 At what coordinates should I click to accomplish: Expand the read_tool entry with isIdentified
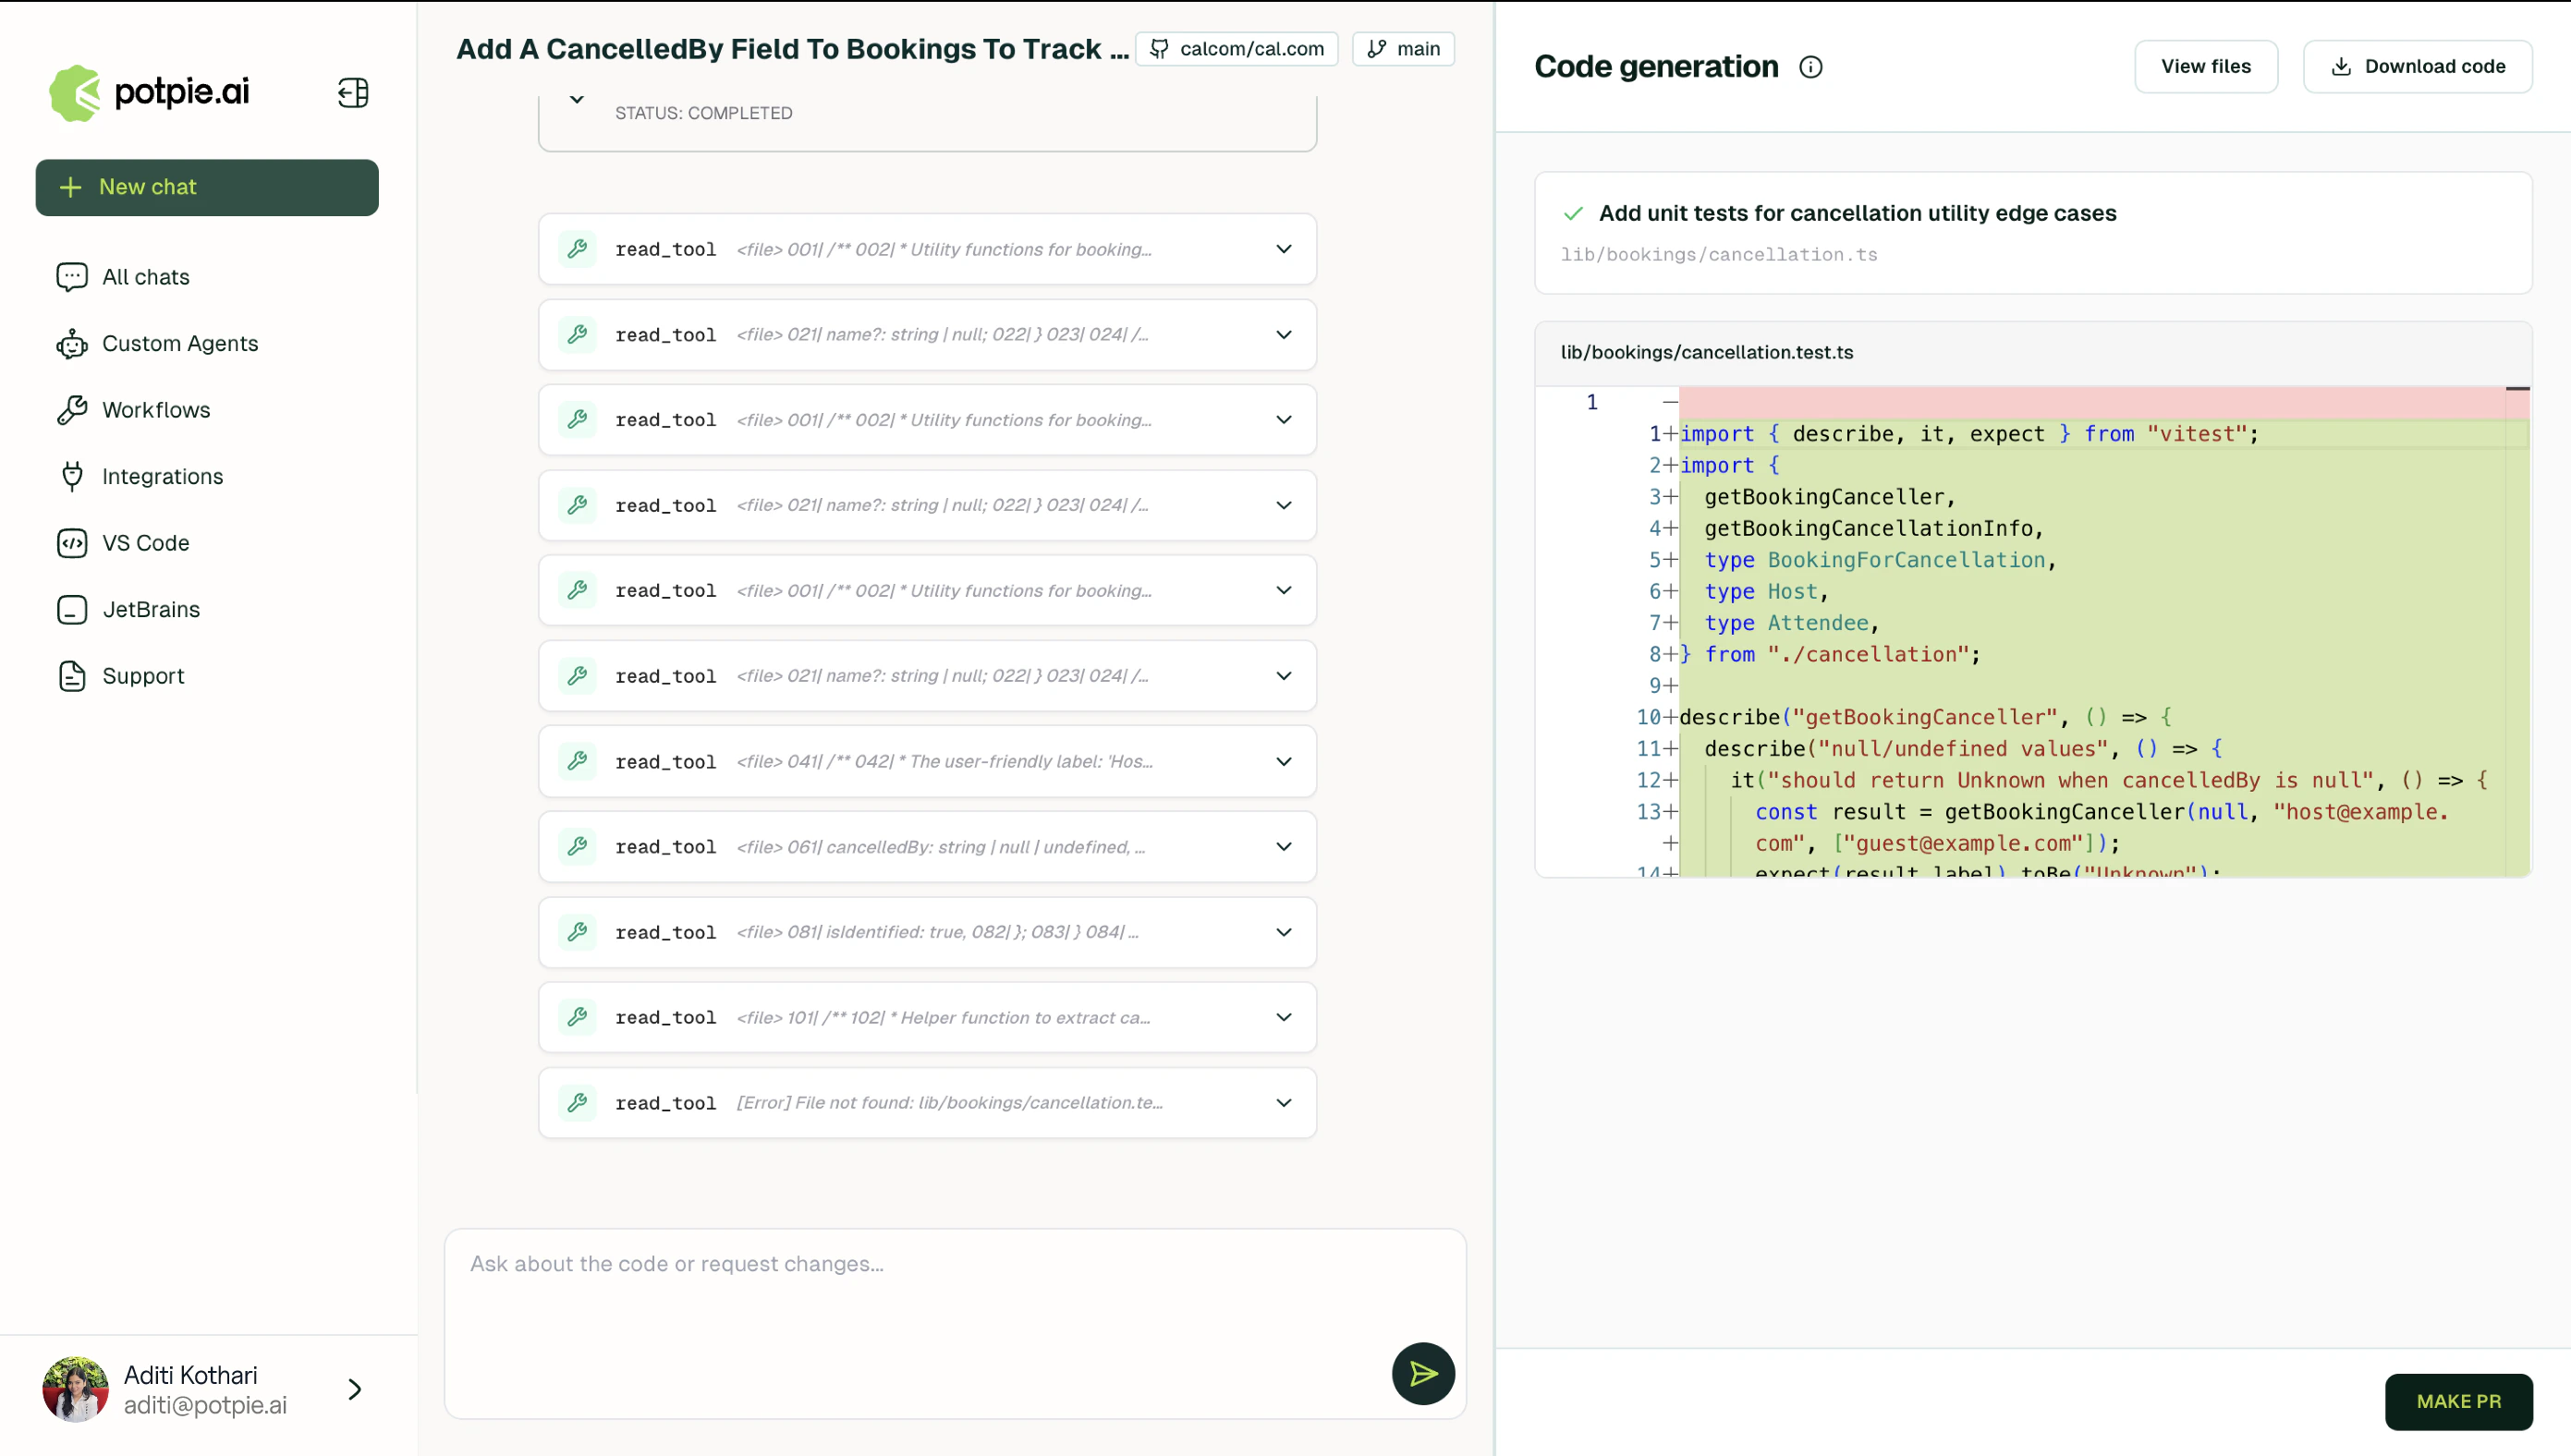tap(1283, 932)
